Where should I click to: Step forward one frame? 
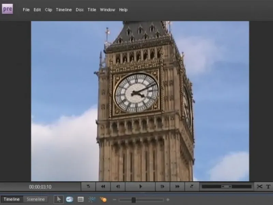[x=162, y=187]
